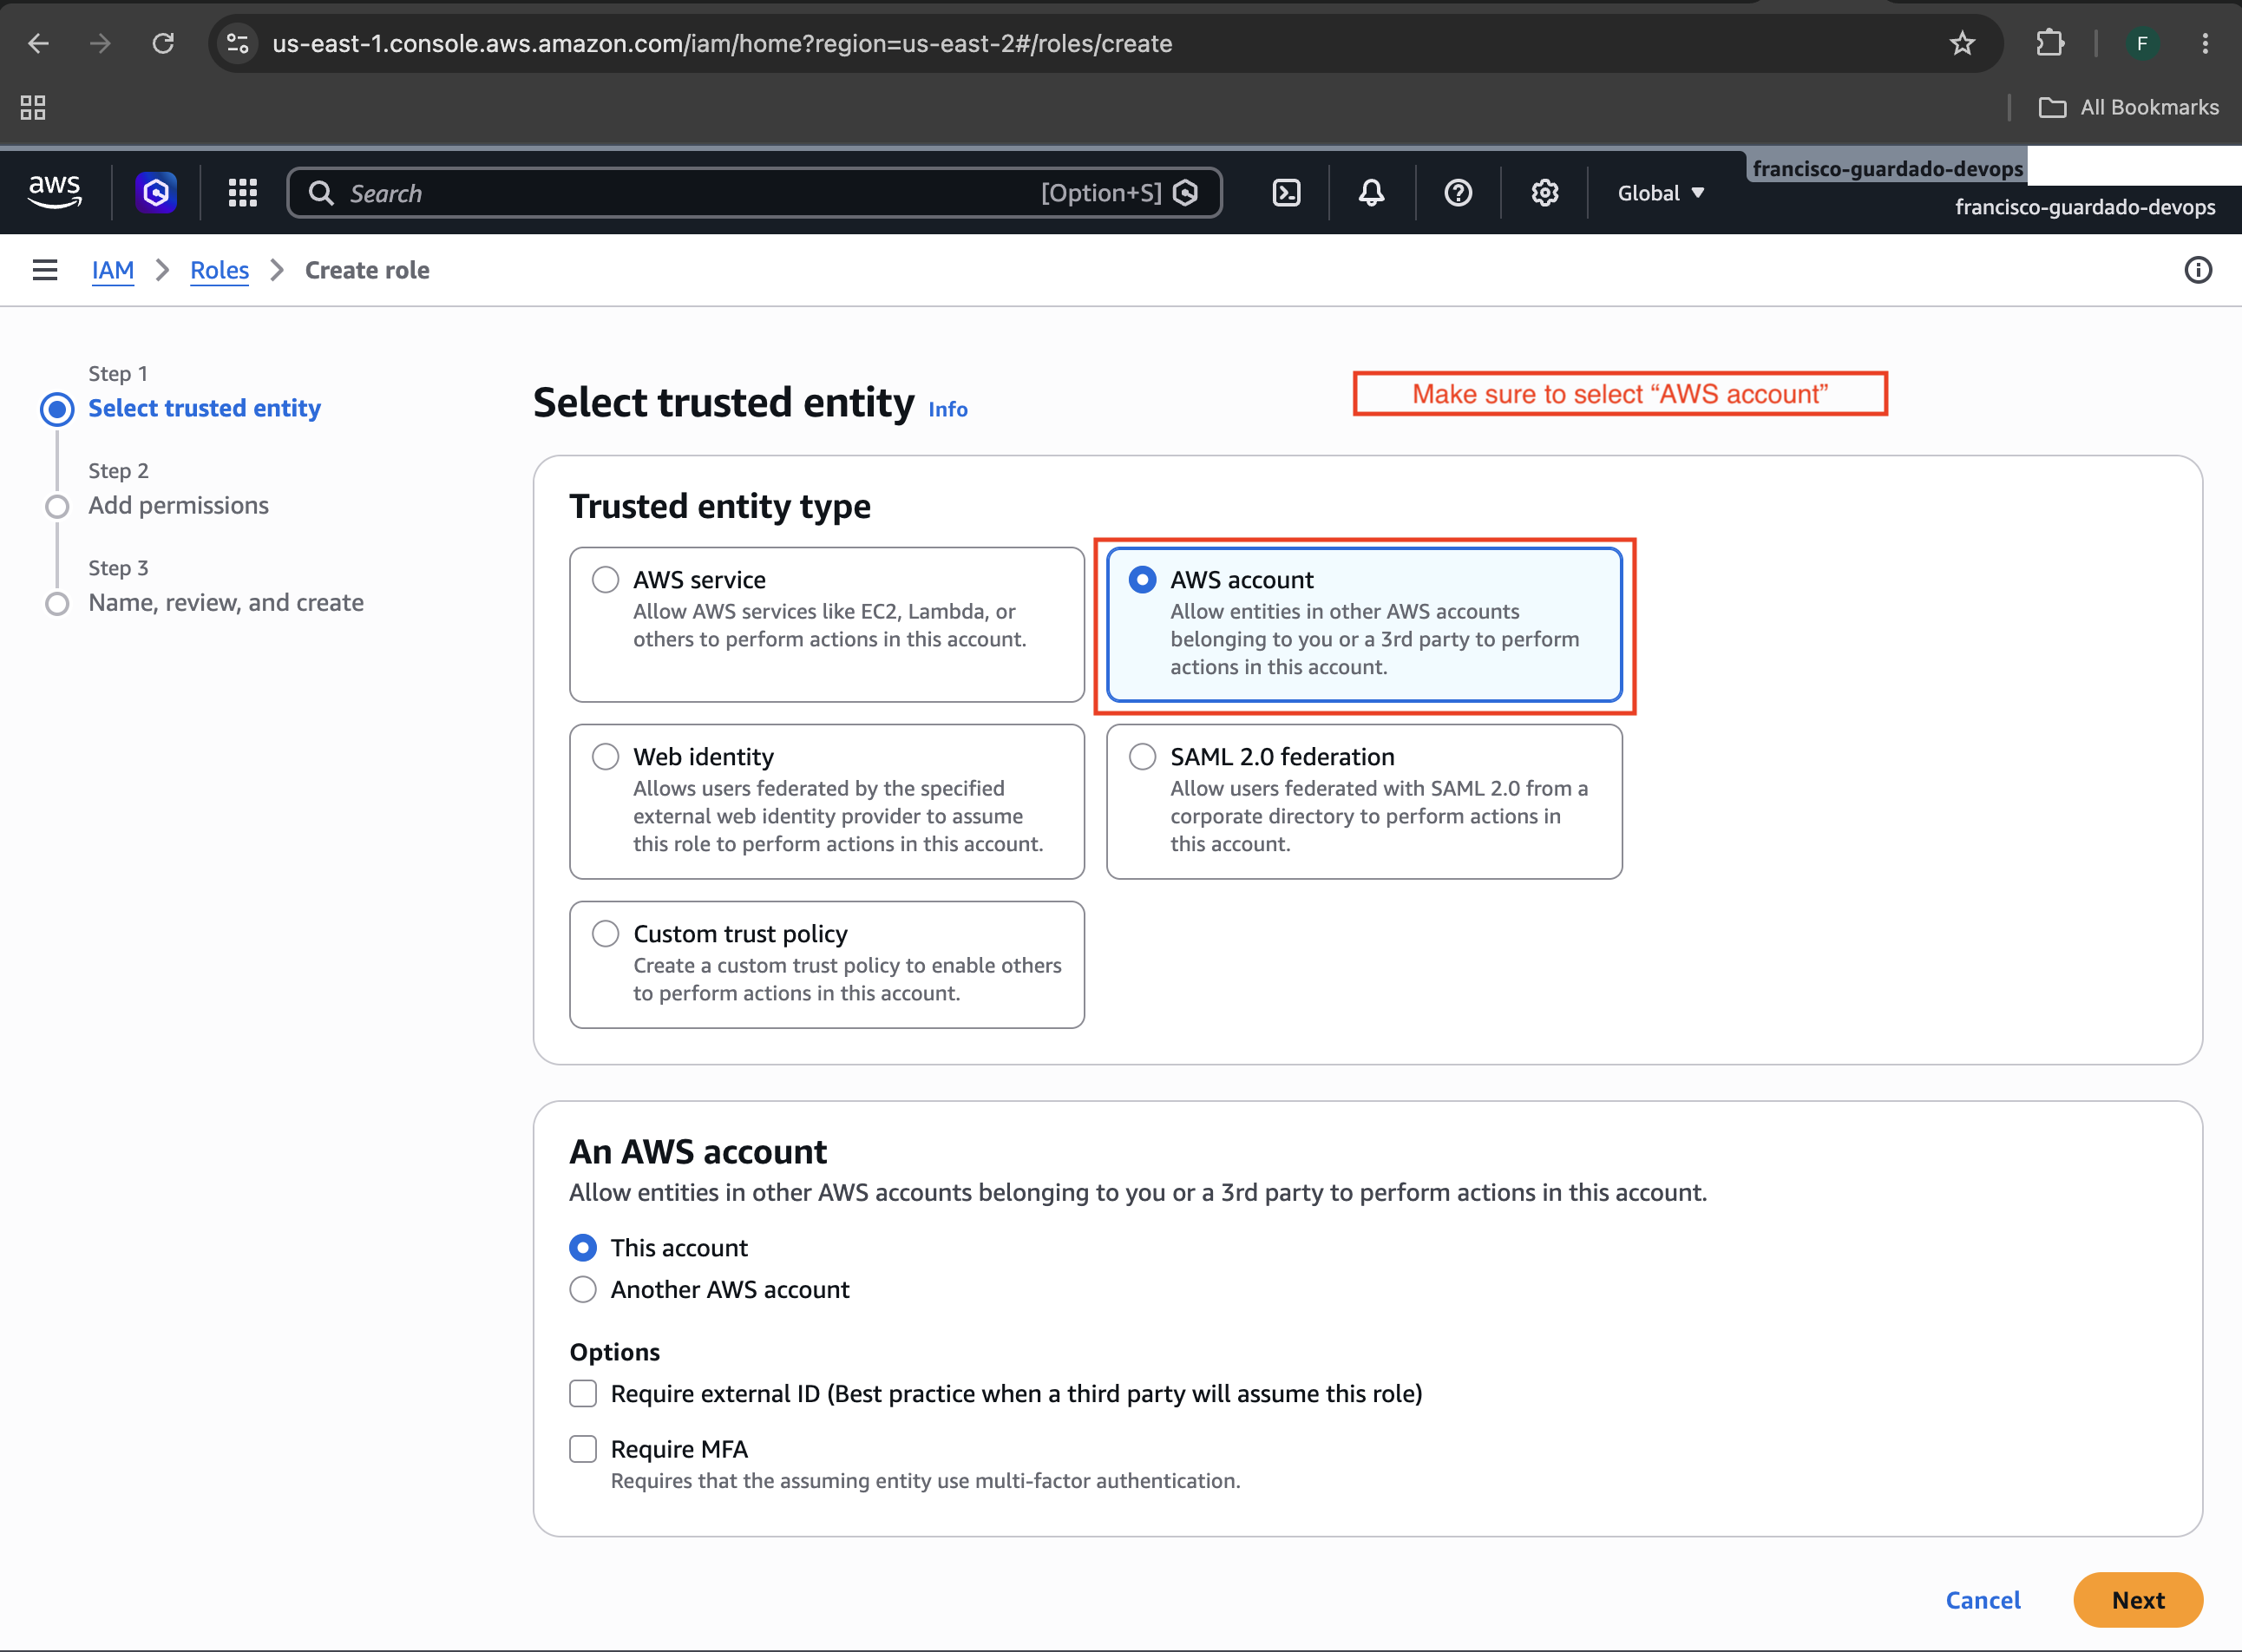The width and height of the screenshot is (2242, 1652).
Task: Click the browser URL address bar
Action: coord(1105,43)
